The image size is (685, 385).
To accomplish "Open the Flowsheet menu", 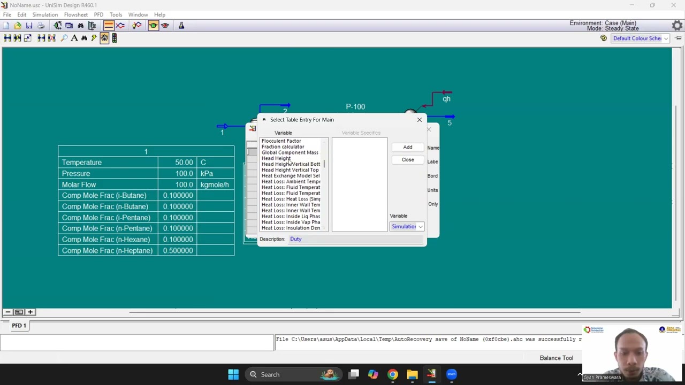I will (x=76, y=14).
